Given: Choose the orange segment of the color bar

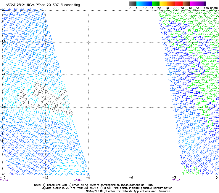Looking at the screenshot, I should tap(171, 4).
